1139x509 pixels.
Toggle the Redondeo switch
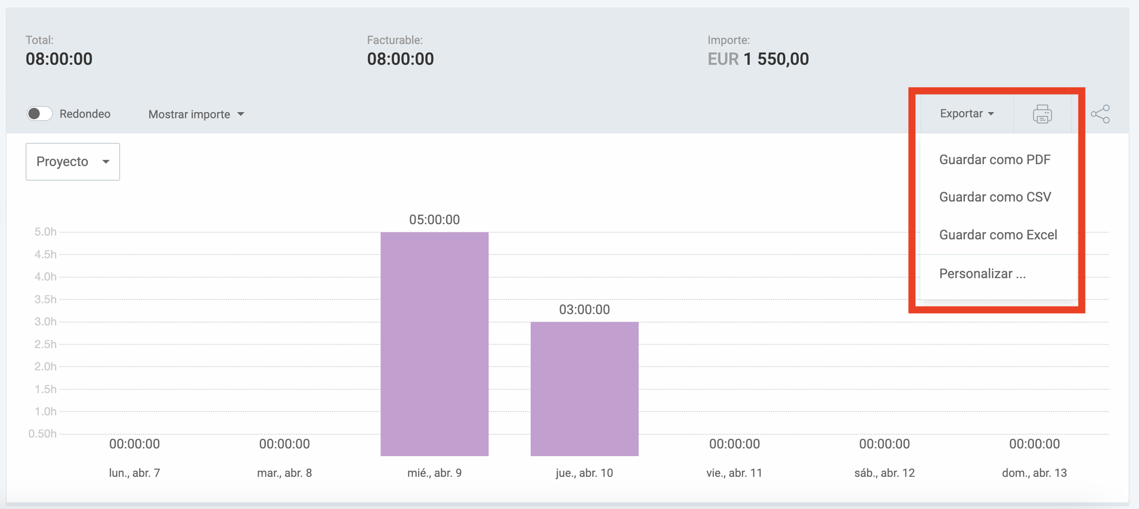(39, 114)
